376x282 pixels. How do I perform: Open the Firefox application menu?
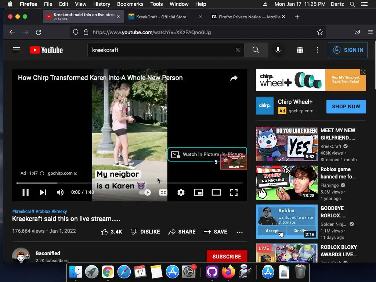pyautogui.click(x=370, y=32)
